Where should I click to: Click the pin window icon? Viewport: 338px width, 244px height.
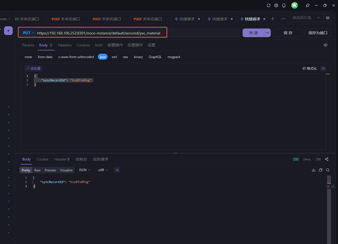pyautogui.click(x=307, y=5)
